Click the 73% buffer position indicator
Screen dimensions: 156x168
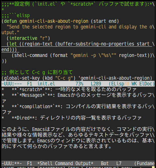pos(79,84)
